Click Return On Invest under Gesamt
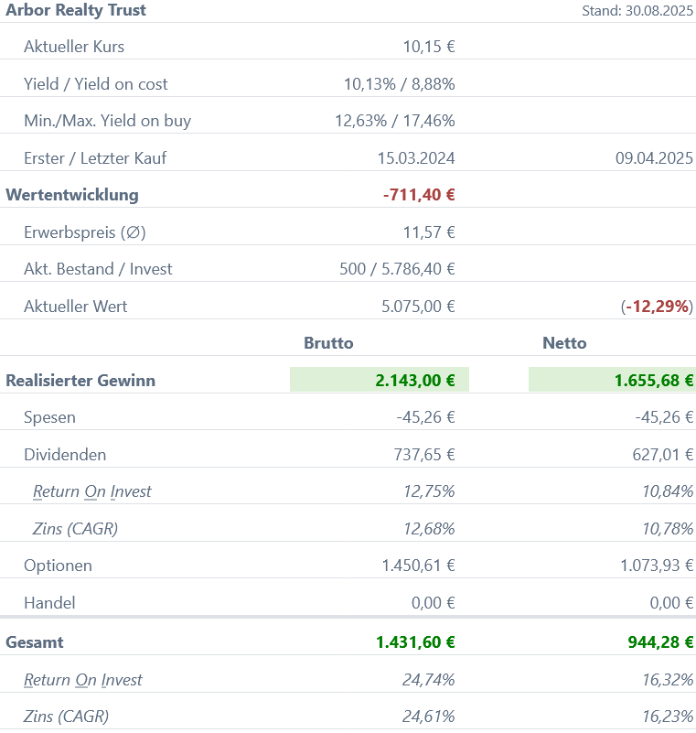 (x=82, y=680)
